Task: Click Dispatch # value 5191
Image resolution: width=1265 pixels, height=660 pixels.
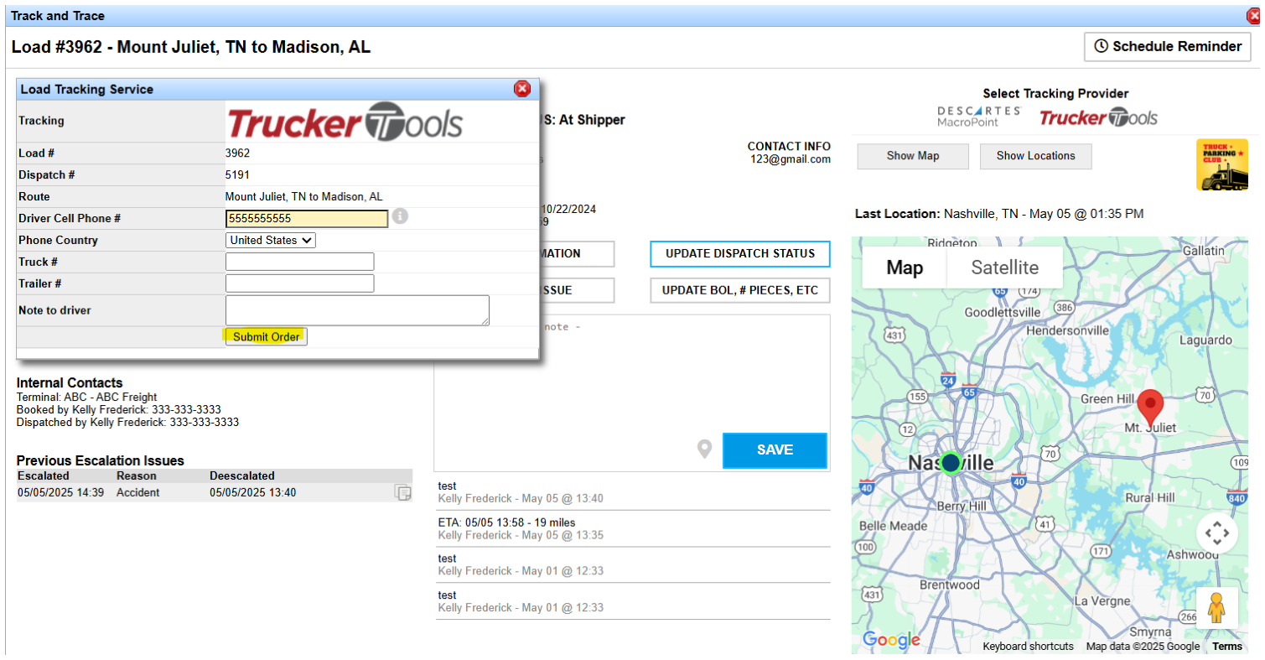Action: [x=237, y=175]
